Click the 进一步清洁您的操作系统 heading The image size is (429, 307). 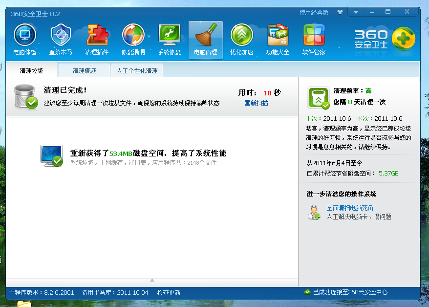click(x=342, y=194)
